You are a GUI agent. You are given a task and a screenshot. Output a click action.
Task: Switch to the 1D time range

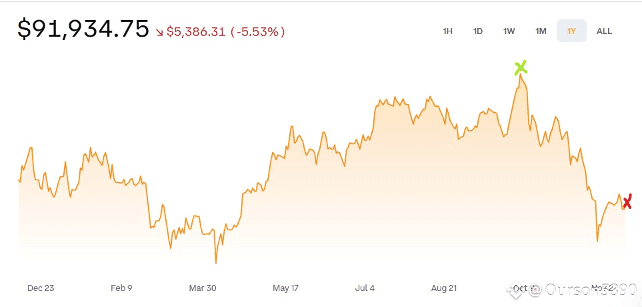(478, 31)
